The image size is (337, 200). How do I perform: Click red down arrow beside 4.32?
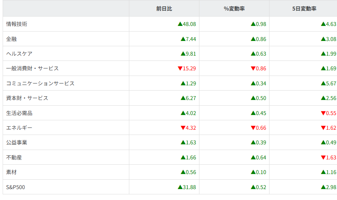[183, 128]
